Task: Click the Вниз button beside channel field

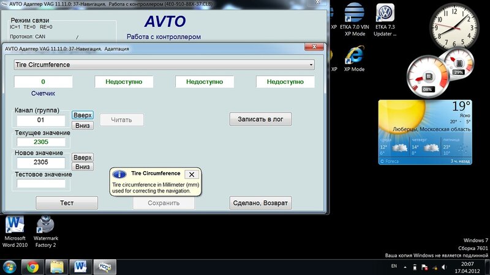Action: point(83,125)
